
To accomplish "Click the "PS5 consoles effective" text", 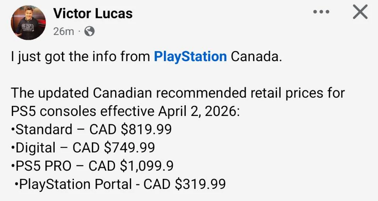I will pos(82,111).
